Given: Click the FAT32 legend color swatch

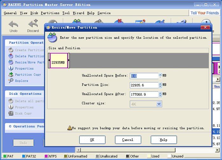Looking at the screenshot, I should pyautogui.click(x=24, y=156).
